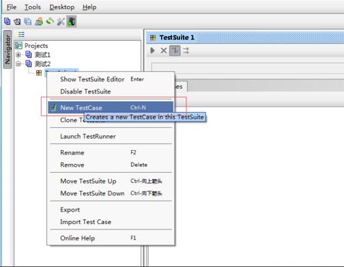The image size is (344, 267).
Task: Run the TestSuite with the play icon
Action: 153,51
